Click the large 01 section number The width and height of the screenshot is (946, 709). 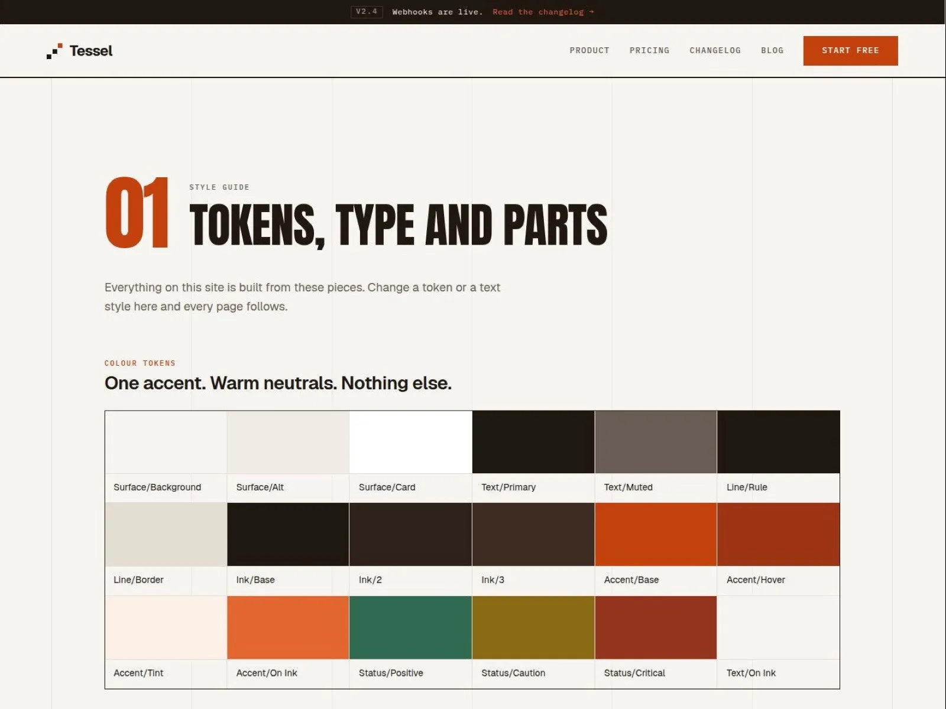137,213
